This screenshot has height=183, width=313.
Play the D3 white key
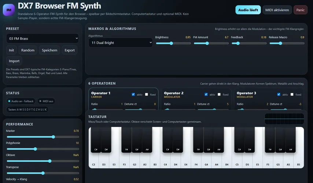click(104, 160)
